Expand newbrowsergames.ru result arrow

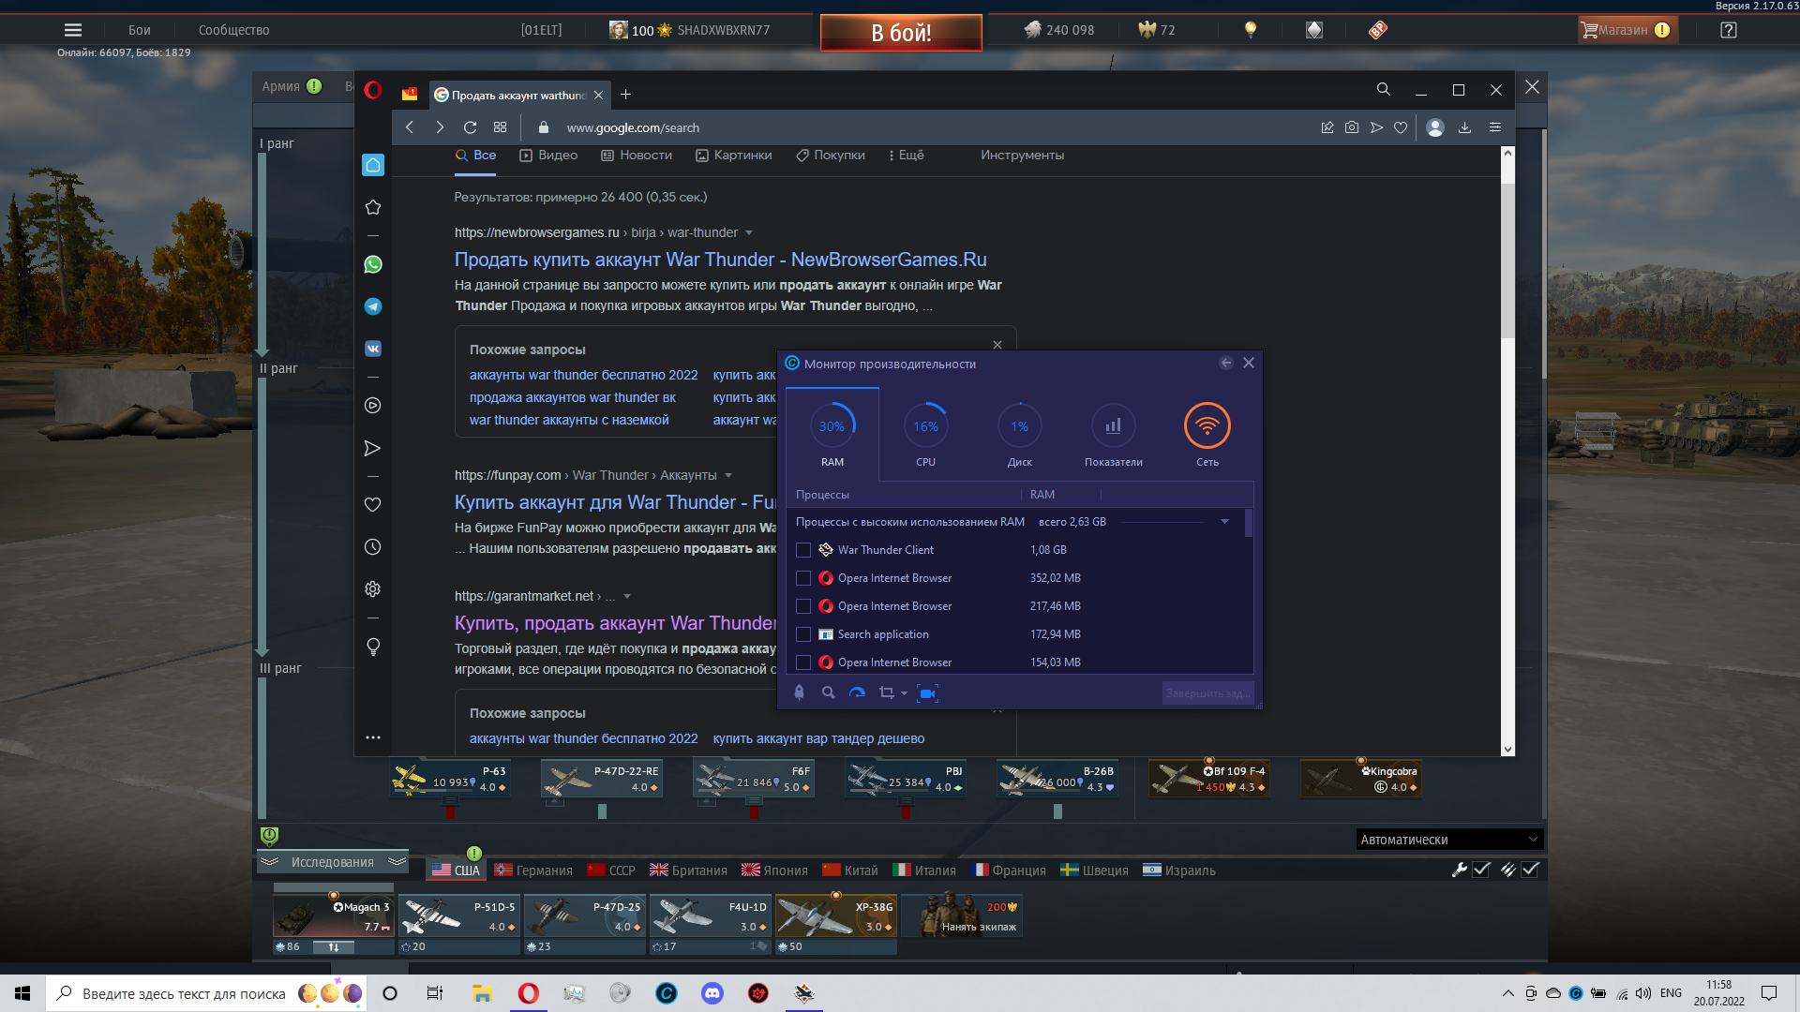click(749, 232)
